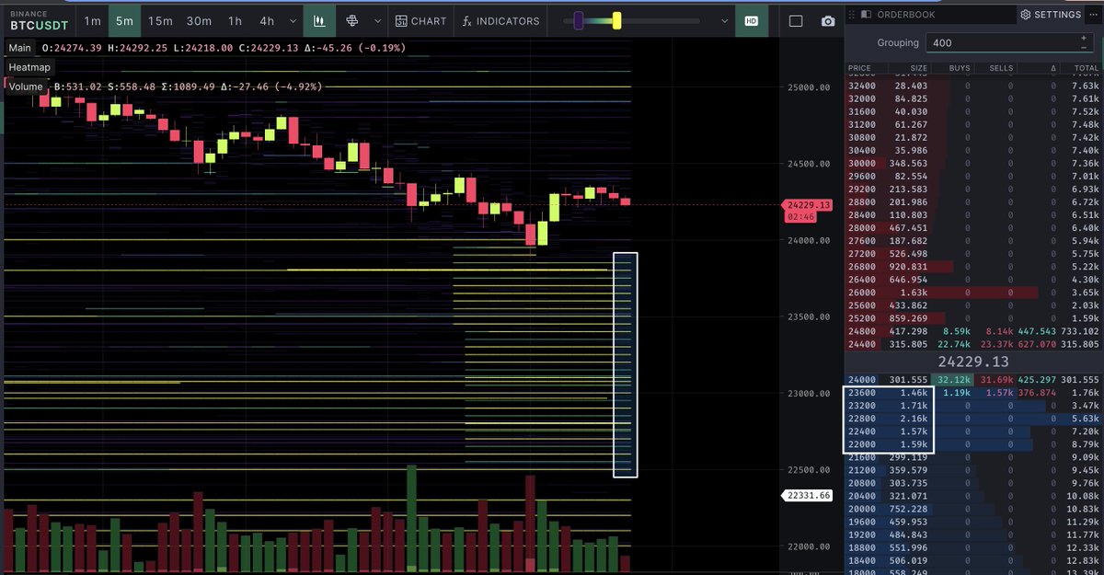
Task: Click the calendar icon beside CHART
Action: [400, 20]
